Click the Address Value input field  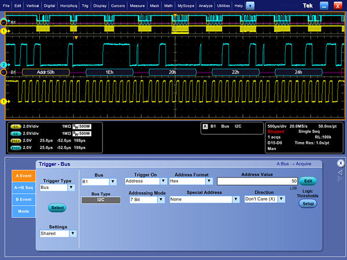pos(257,181)
